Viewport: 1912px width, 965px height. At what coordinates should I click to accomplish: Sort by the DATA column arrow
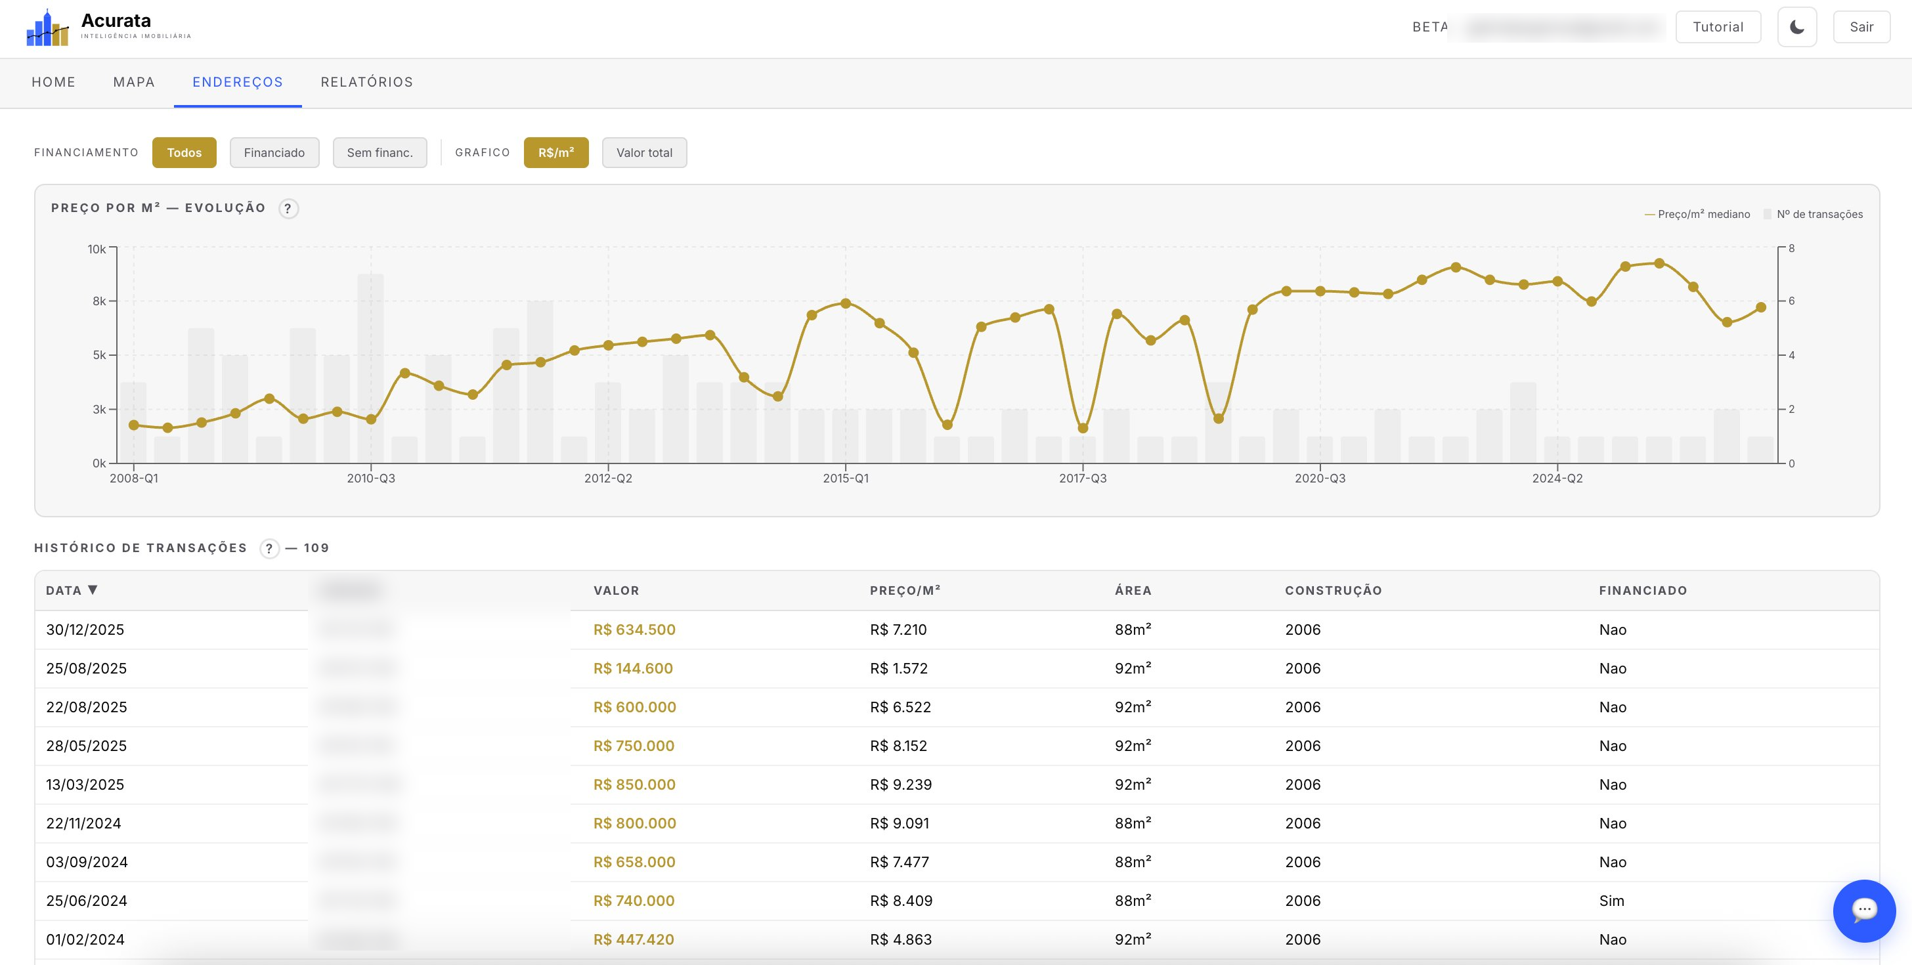(93, 590)
